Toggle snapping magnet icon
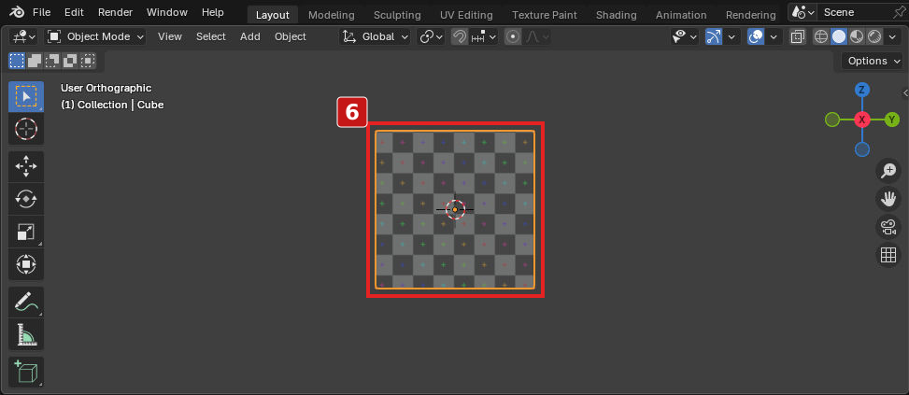 pyautogui.click(x=459, y=36)
